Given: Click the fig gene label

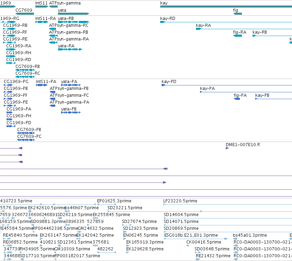Looking at the screenshot, I should [x=236, y=10].
